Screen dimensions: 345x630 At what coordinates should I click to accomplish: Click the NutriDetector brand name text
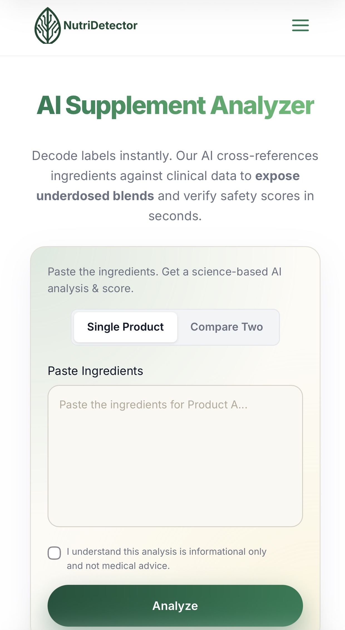[100, 26]
